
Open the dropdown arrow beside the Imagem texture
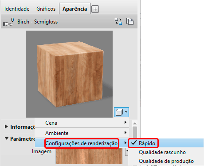[127, 151]
